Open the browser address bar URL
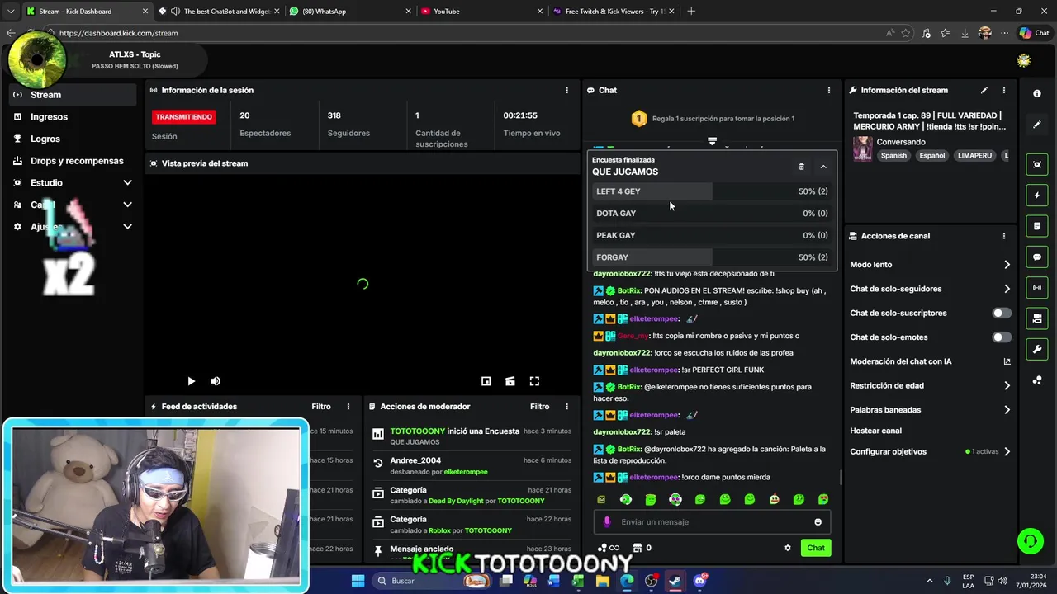1057x594 pixels. tap(118, 33)
